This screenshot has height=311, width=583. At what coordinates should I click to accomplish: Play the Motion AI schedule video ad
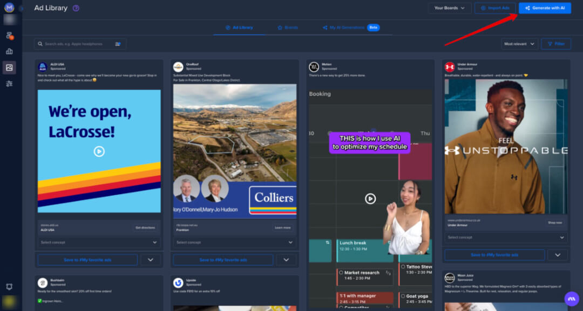370,198
